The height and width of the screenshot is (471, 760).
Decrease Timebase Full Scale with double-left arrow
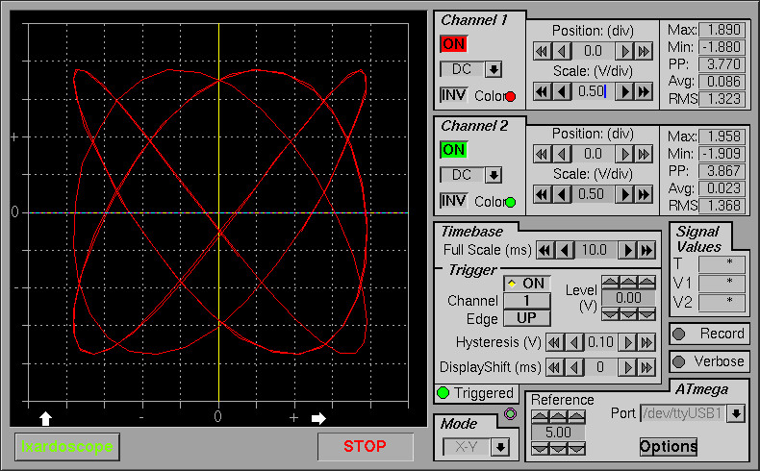pos(545,250)
